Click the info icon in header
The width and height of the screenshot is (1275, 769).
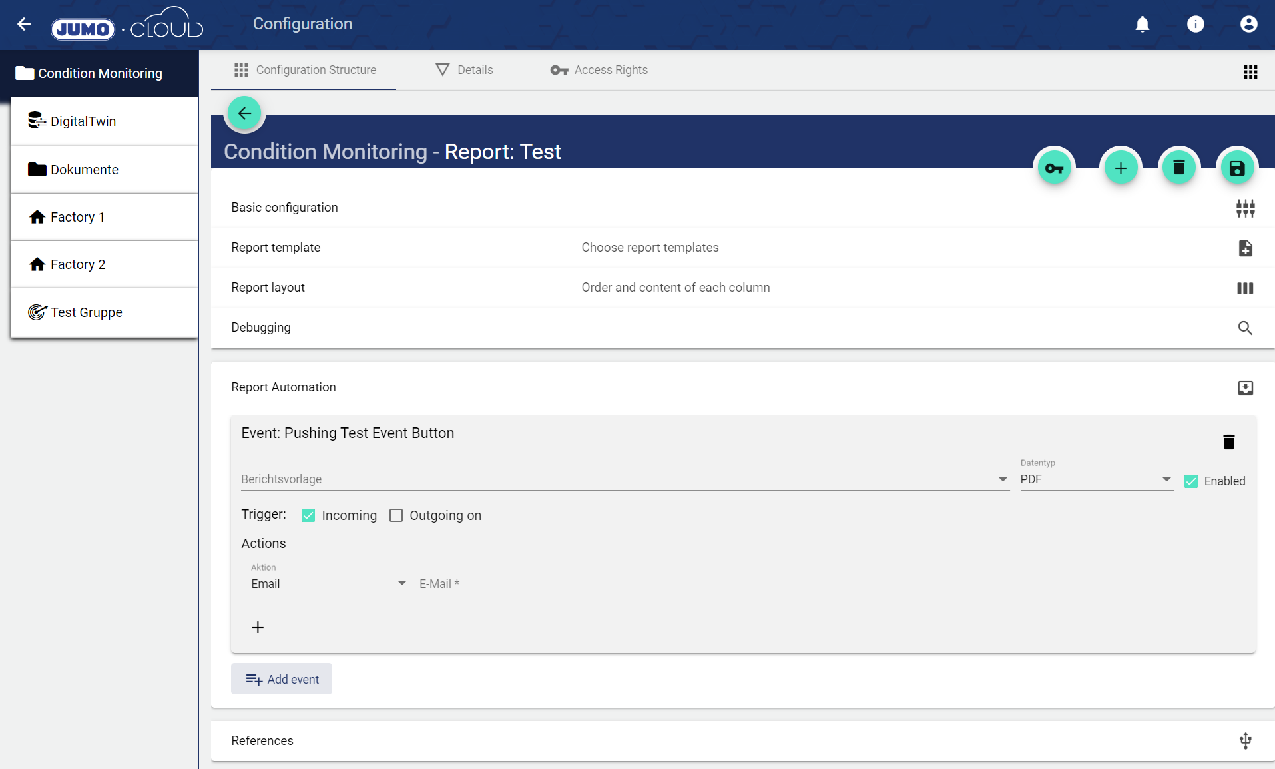(1195, 25)
